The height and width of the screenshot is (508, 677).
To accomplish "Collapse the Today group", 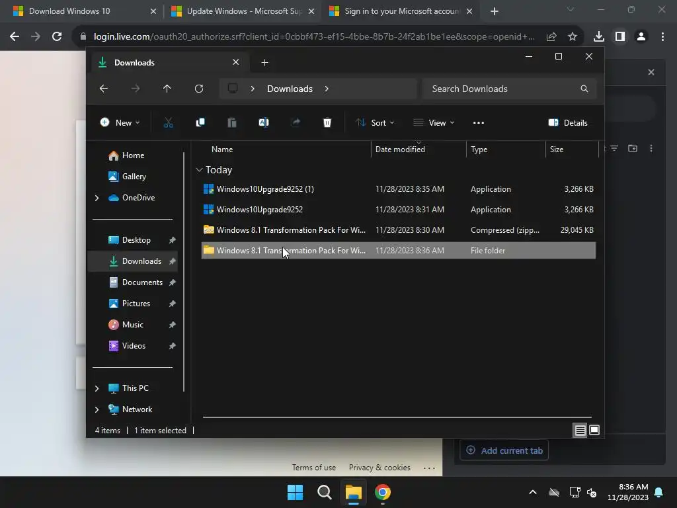I will pos(199,170).
